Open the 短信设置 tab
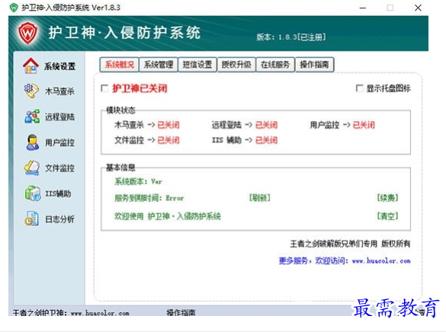The height and width of the screenshot is (332, 446). coord(197,65)
